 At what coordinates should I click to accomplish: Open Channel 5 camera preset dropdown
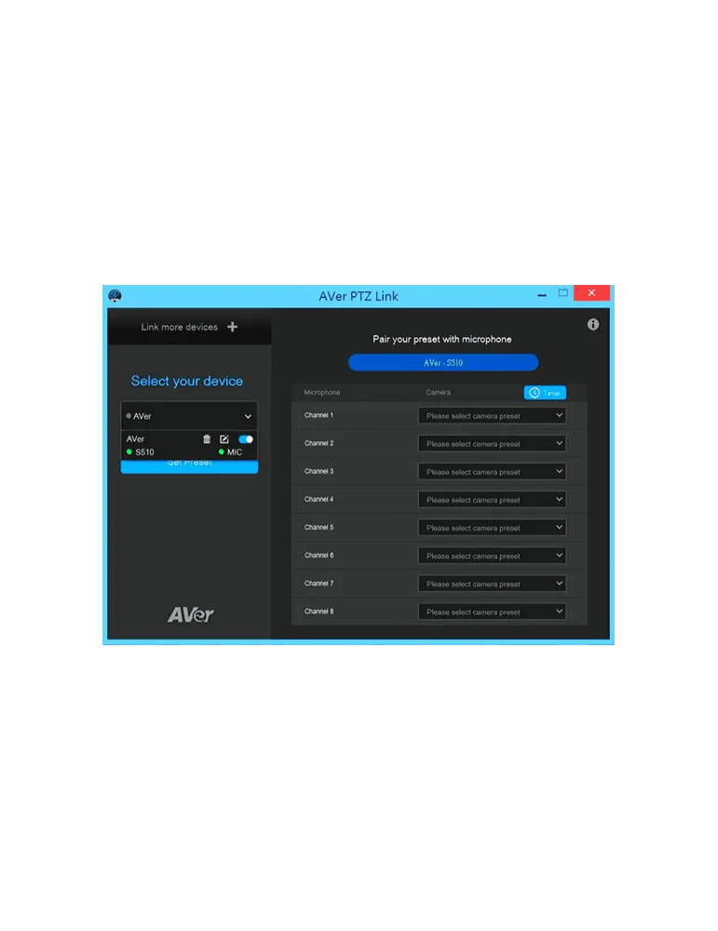pyautogui.click(x=492, y=527)
